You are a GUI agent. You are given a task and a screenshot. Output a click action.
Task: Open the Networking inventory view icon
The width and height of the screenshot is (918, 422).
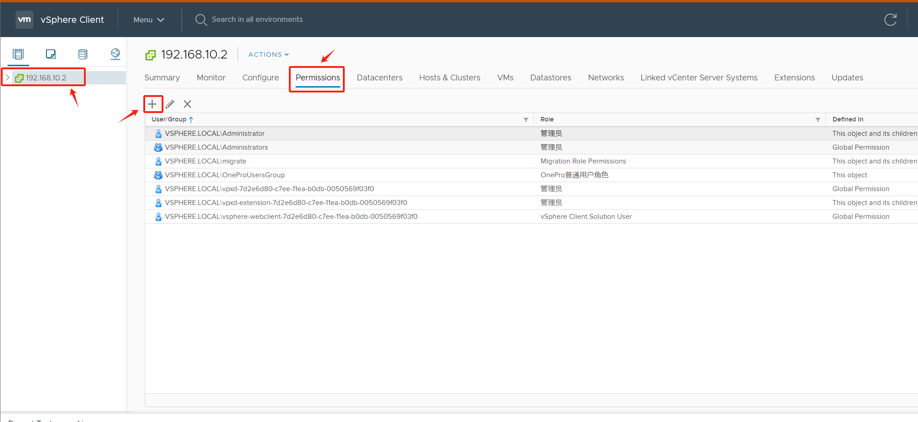click(x=116, y=54)
